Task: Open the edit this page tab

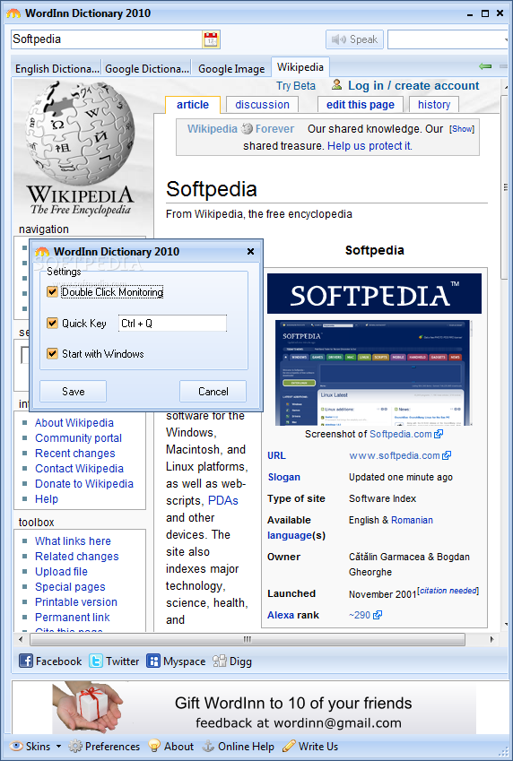Action: pos(361,104)
